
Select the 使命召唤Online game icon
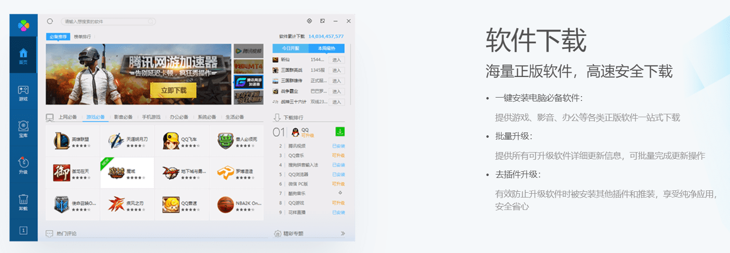coord(61,205)
